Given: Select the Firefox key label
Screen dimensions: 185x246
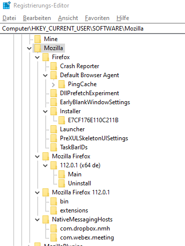Looking at the screenshot, I should point(61,57).
